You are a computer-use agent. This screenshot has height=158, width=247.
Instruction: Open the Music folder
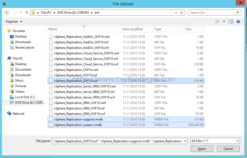tap(17, 80)
